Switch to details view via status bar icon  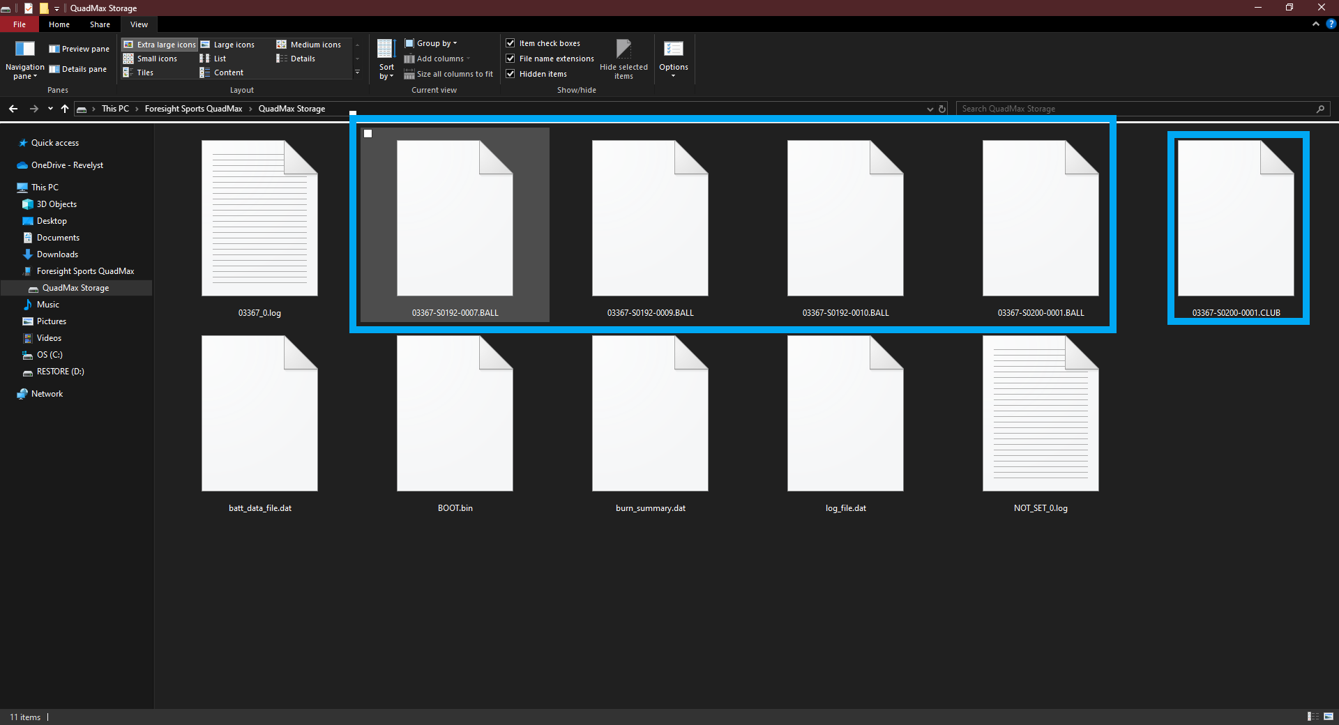coord(1312,717)
